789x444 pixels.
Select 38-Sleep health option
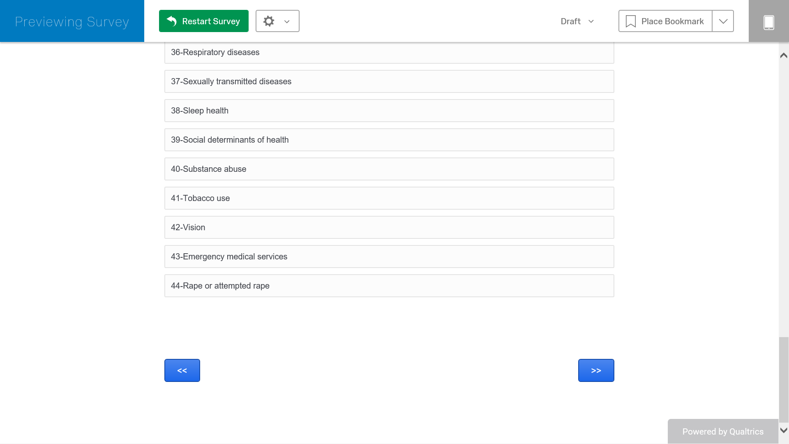pyautogui.click(x=389, y=111)
